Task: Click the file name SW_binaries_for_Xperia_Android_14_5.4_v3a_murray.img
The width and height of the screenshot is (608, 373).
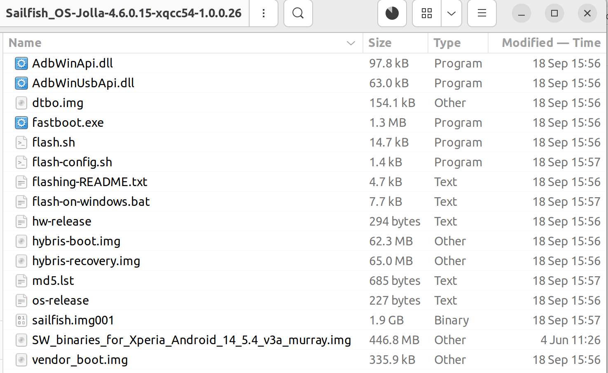Action: click(192, 340)
